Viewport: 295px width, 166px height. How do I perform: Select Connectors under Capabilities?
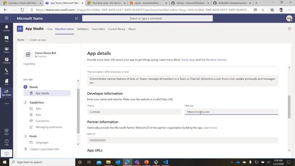(x=42, y=121)
